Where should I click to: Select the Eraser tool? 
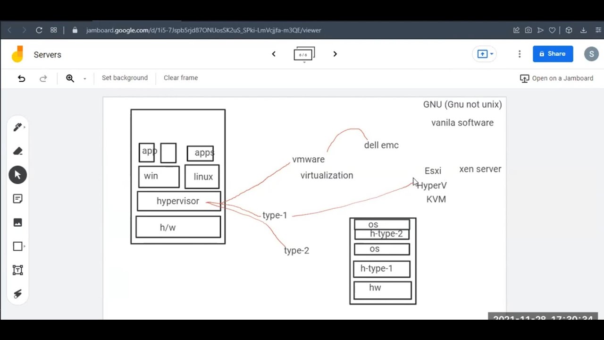(18, 151)
